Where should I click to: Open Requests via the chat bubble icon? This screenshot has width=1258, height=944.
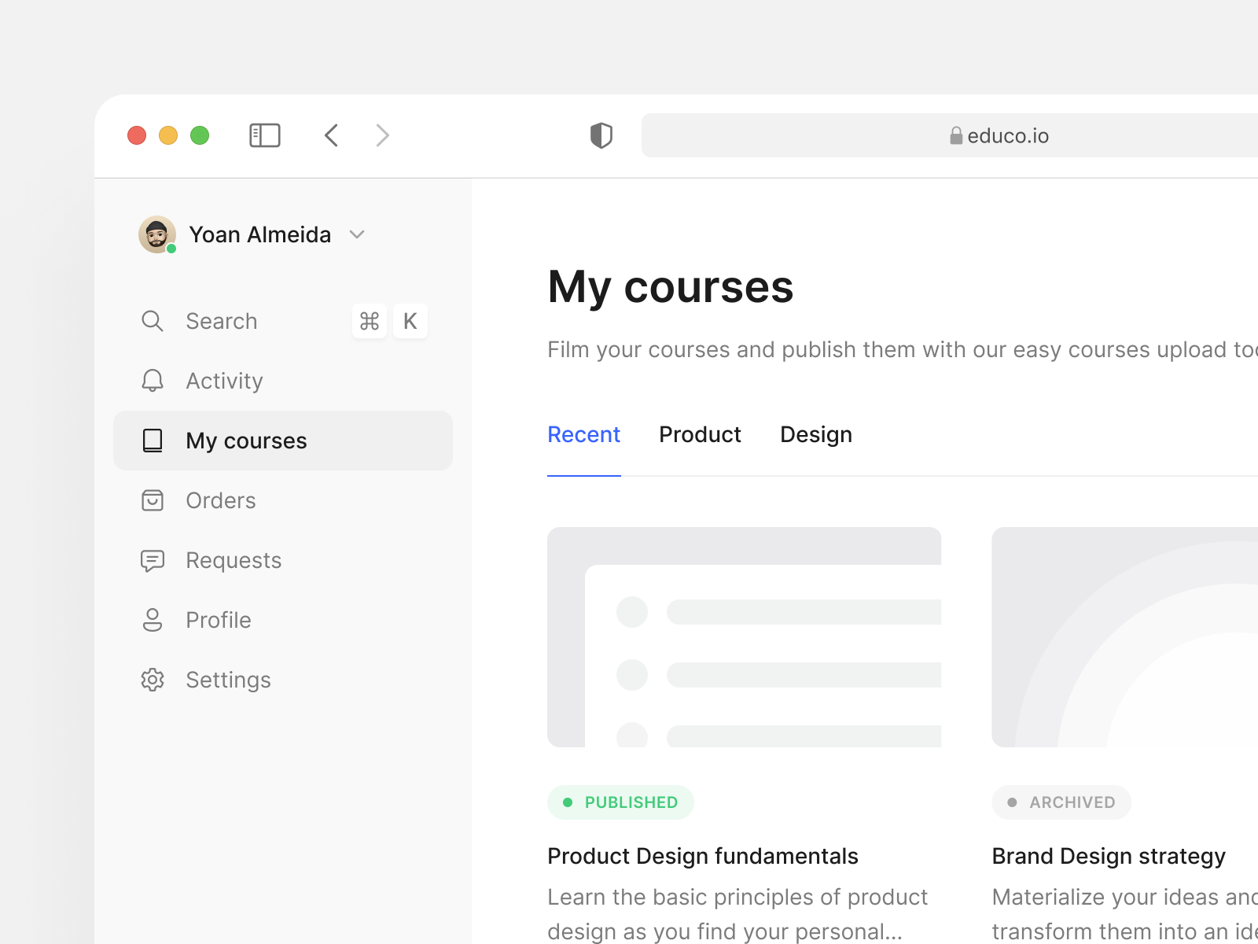(153, 560)
